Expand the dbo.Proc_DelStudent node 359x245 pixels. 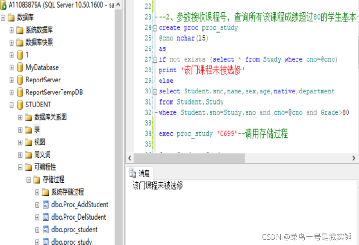[37, 217]
